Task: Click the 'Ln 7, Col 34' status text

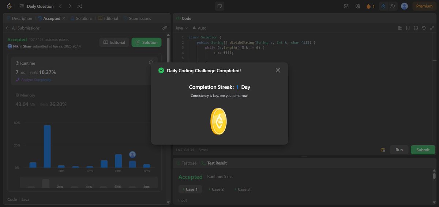Action: click(x=185, y=150)
